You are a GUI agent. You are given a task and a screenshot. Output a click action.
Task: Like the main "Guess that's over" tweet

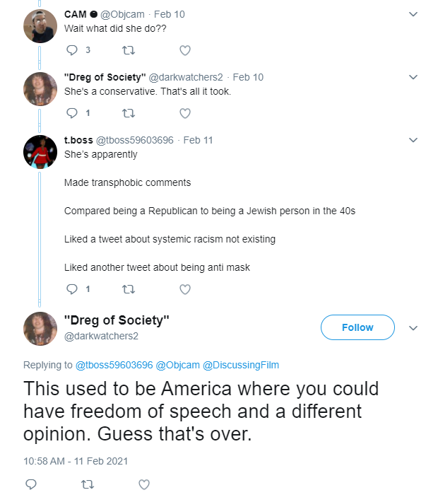click(x=144, y=484)
